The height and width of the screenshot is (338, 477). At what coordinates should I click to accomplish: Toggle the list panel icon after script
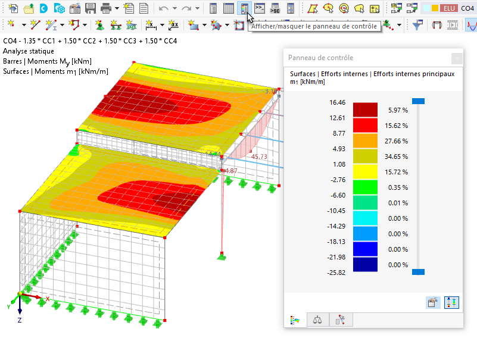point(291,8)
